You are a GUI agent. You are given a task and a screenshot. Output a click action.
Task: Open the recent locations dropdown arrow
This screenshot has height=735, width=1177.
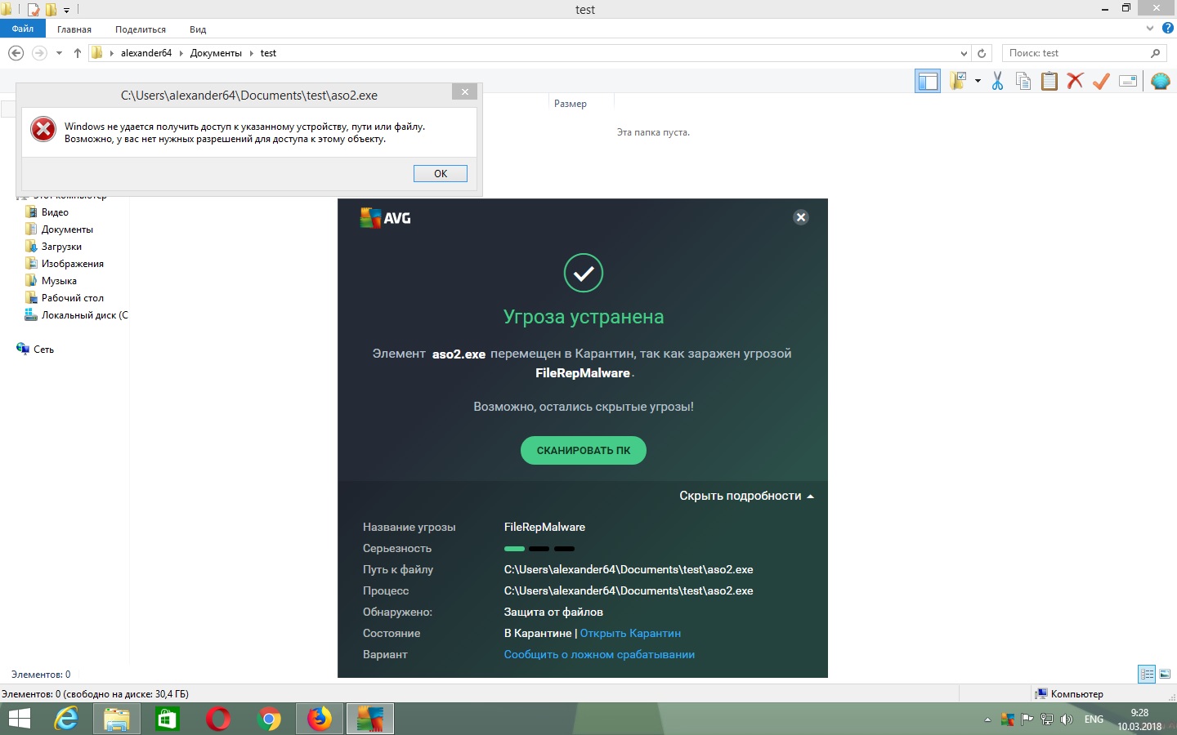point(59,53)
